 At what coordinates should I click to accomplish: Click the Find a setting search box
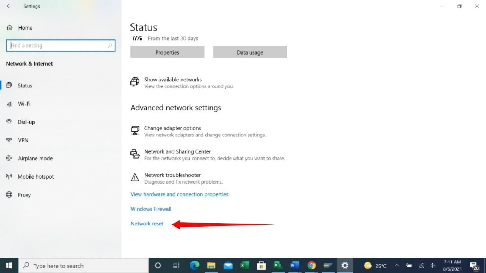(x=60, y=45)
